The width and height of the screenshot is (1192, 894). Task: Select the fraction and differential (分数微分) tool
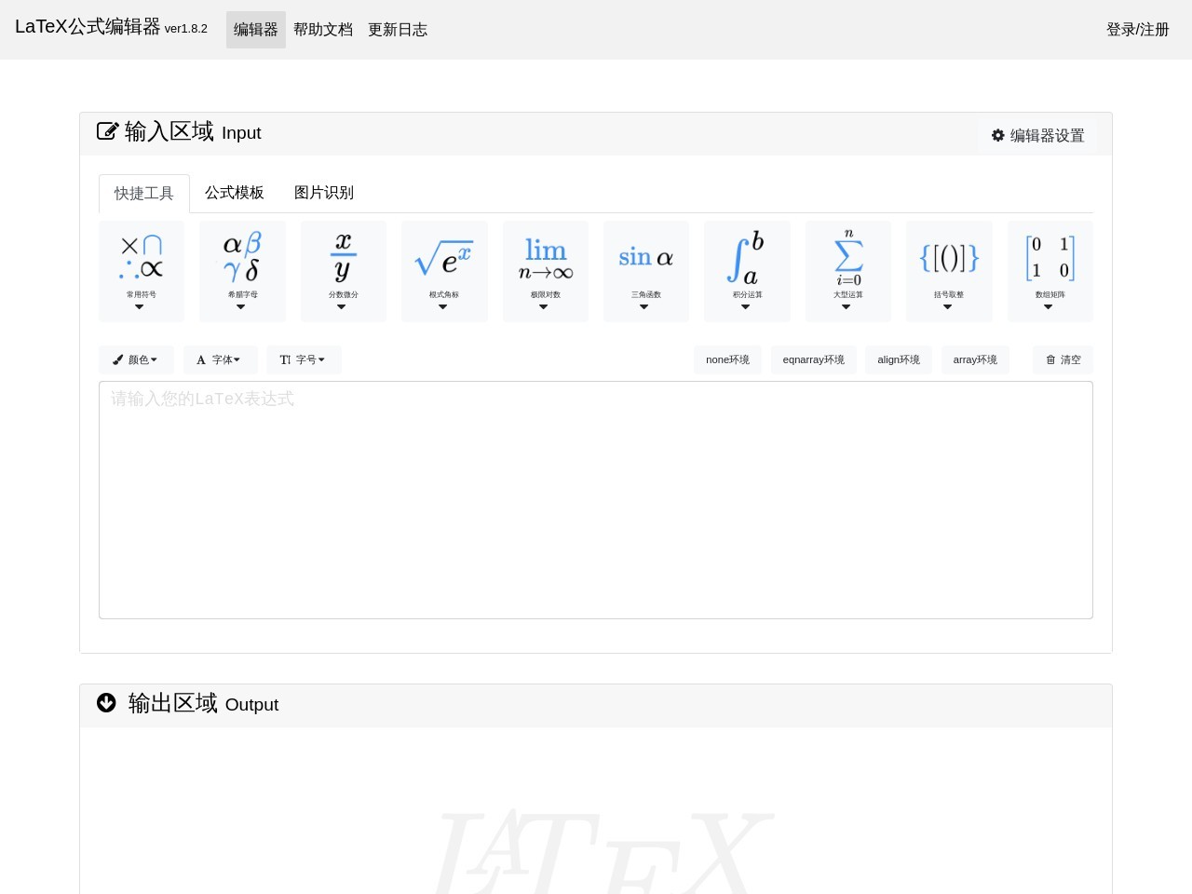click(x=343, y=270)
